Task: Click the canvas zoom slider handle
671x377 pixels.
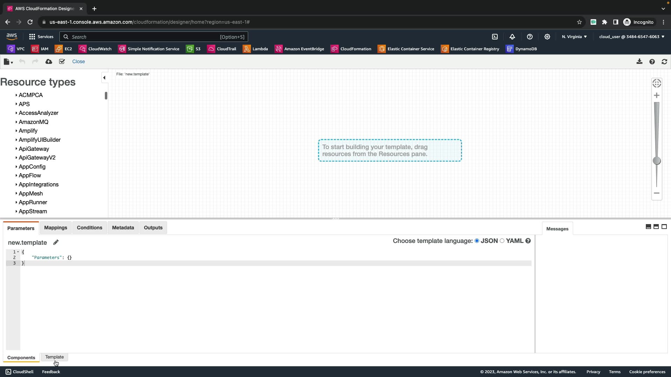Action: 656,161
